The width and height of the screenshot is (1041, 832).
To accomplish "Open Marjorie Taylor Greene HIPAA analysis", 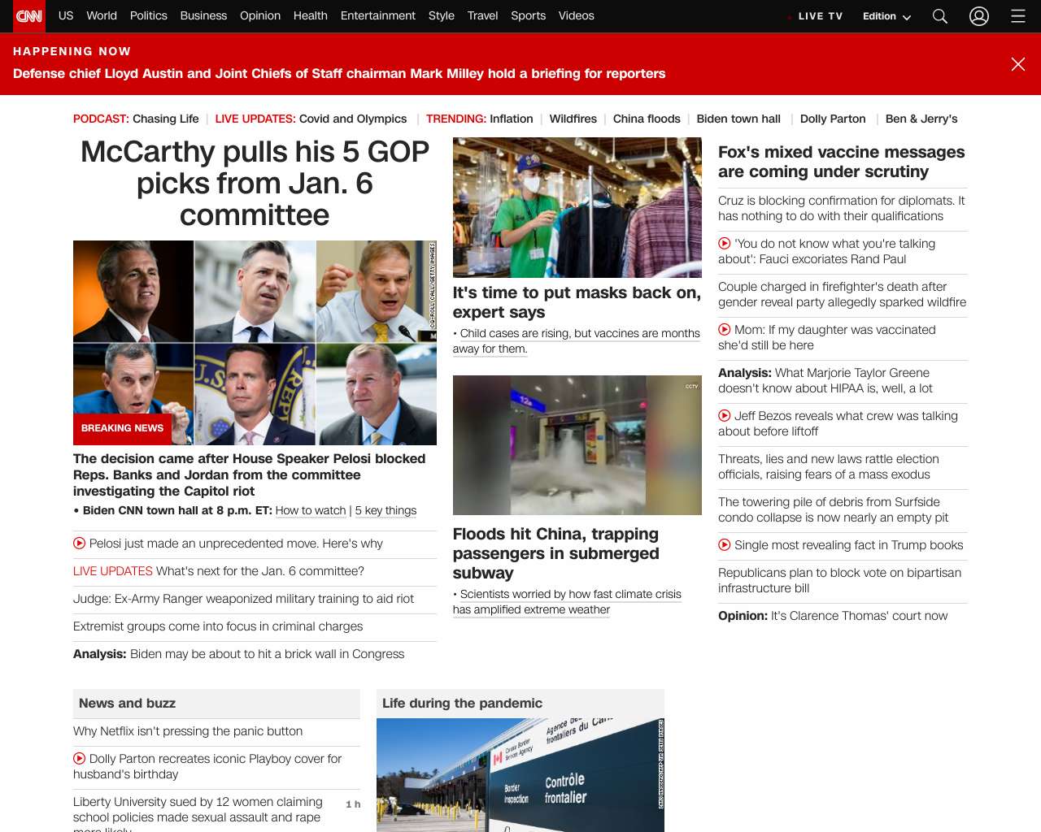I will click(825, 380).
